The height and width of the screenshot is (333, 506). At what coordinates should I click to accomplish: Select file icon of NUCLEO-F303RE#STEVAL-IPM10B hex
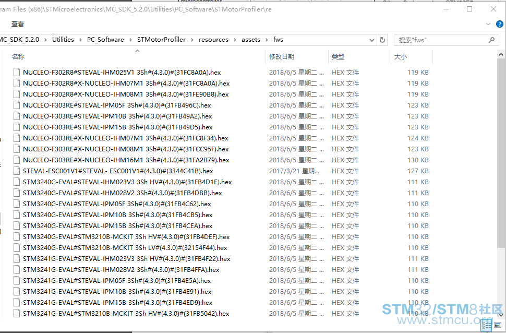click(17, 116)
